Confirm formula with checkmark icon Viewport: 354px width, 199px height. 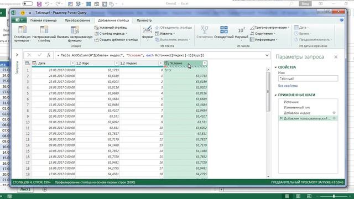point(40,55)
